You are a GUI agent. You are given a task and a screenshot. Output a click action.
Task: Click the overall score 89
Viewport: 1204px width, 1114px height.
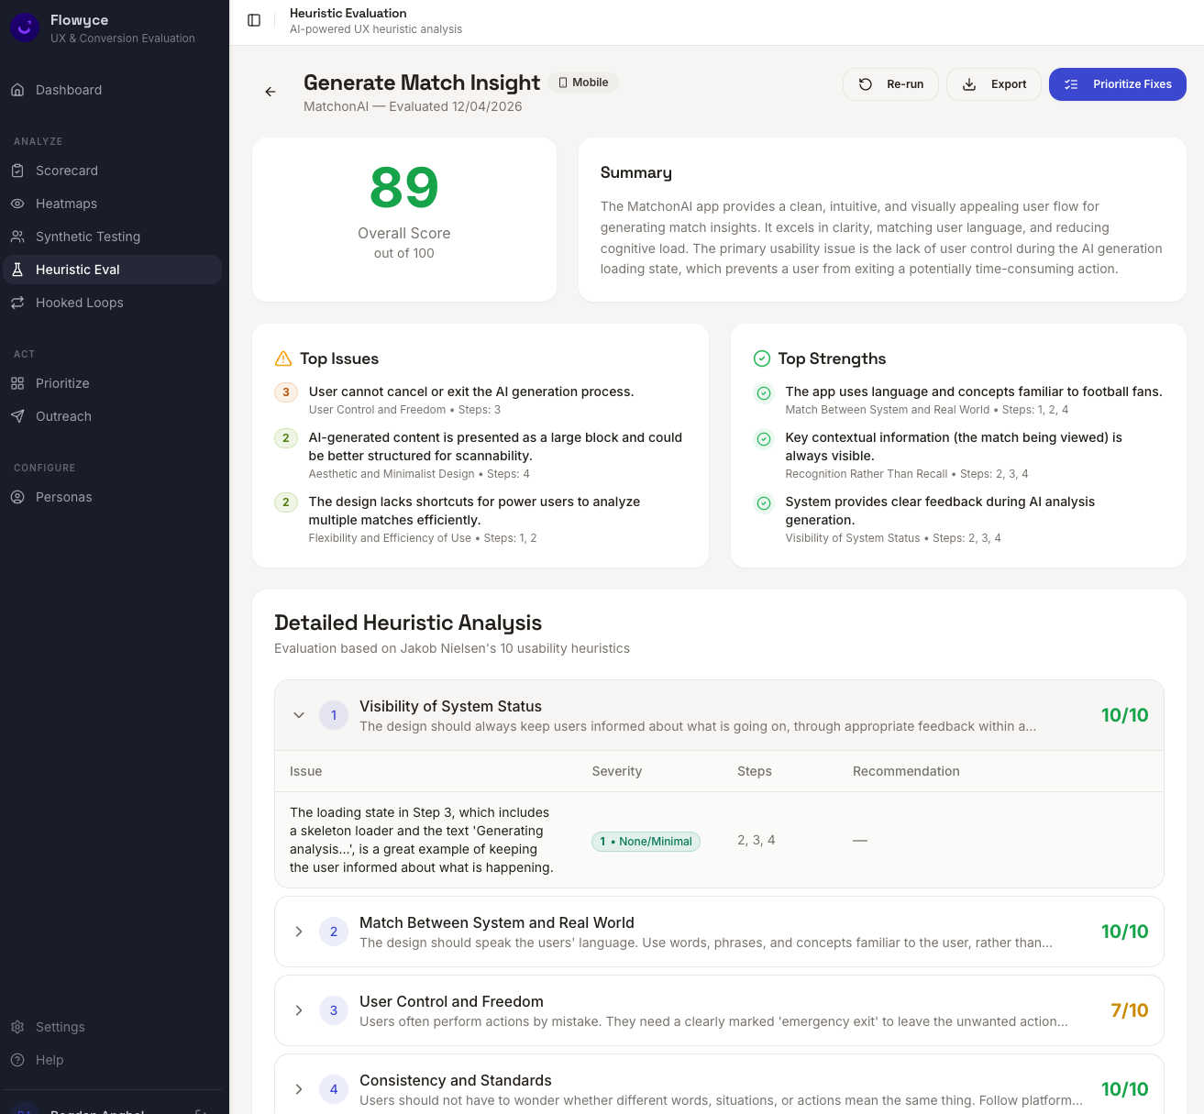tap(404, 188)
